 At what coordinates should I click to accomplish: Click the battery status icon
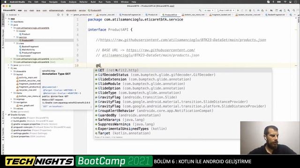(x=279, y=2)
